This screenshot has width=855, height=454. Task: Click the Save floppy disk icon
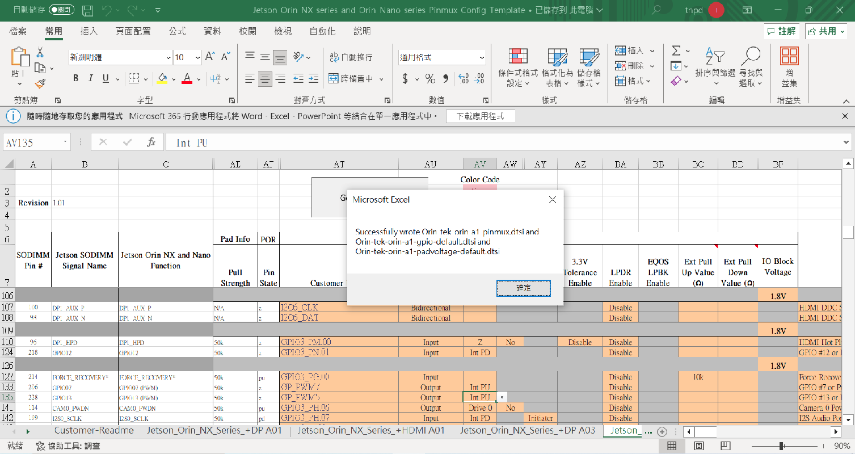(87, 10)
